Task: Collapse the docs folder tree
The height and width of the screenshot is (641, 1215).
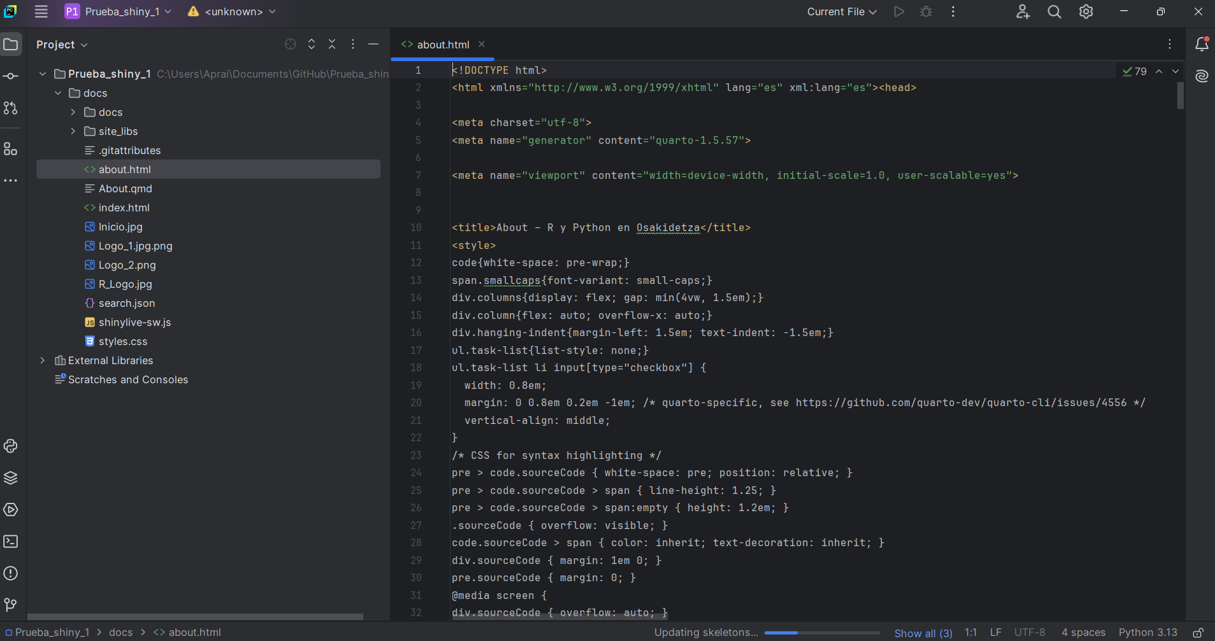Action: click(x=58, y=93)
